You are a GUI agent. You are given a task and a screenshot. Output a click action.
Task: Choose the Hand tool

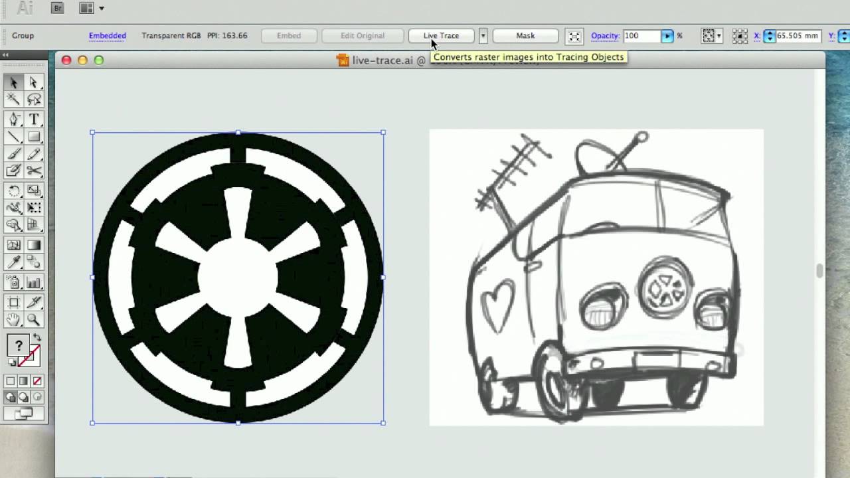tap(13, 319)
